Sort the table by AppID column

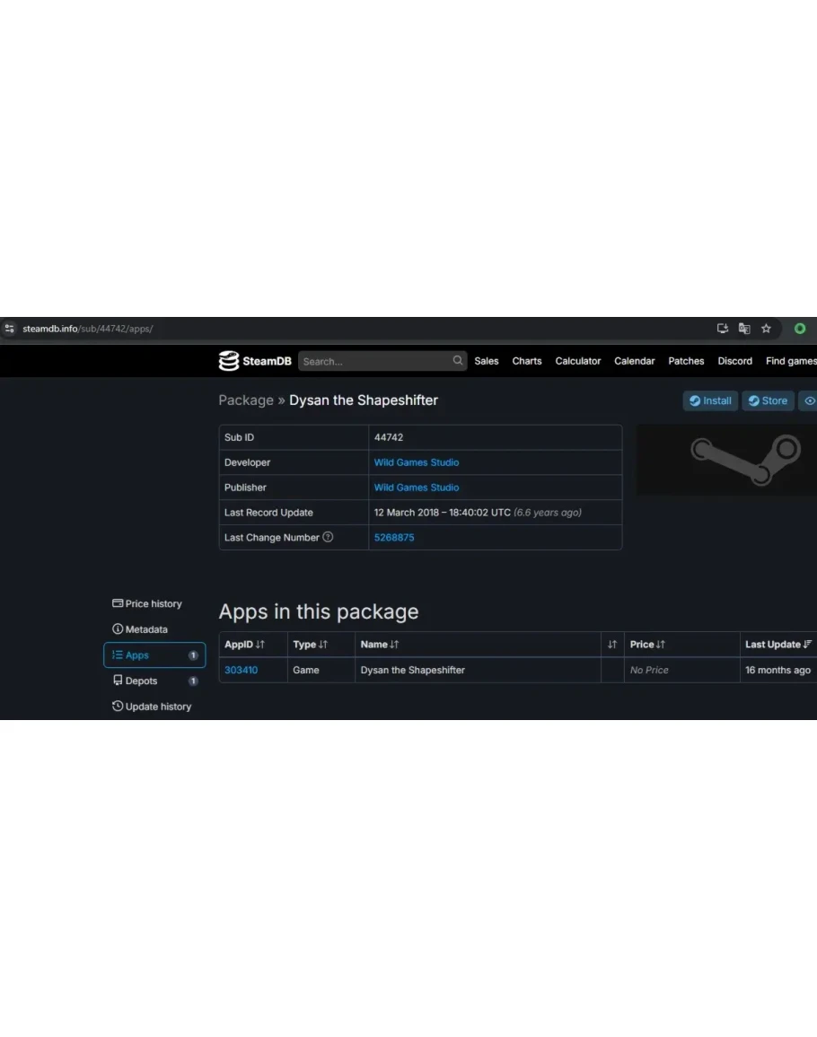tap(244, 645)
